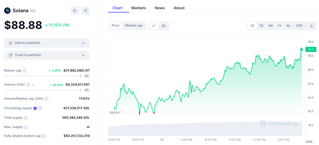Click info icon next to Circulating supply
319x145 pixels.
pos(40,108)
